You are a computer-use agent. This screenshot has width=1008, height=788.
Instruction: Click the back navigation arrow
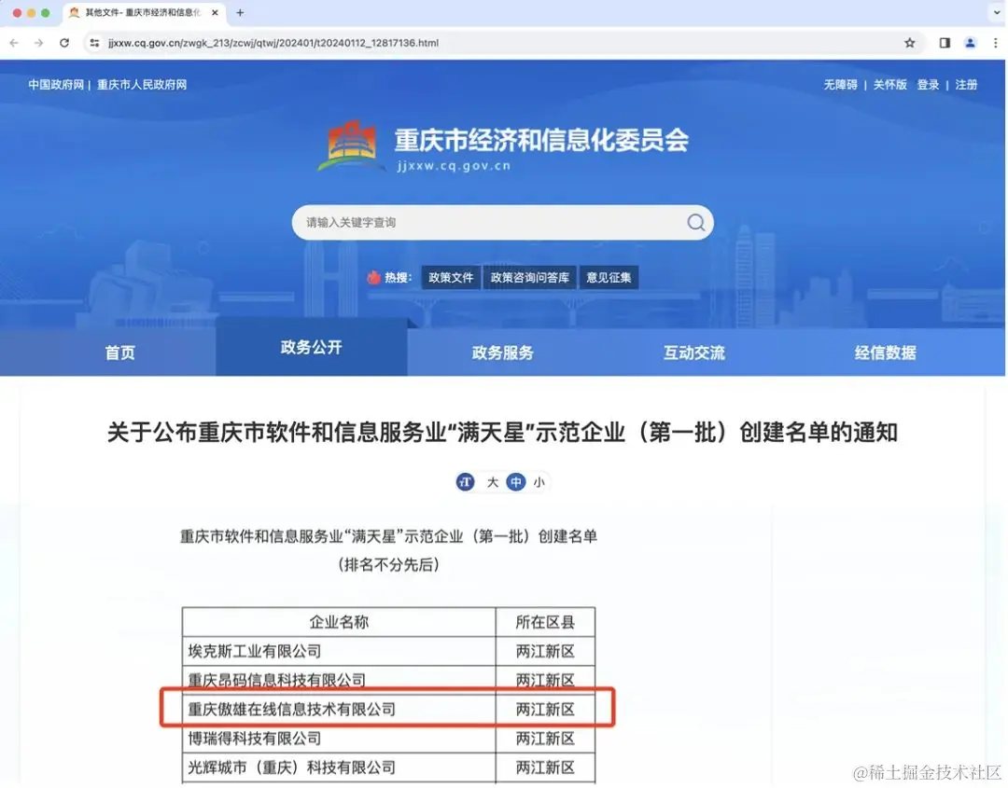(13, 42)
